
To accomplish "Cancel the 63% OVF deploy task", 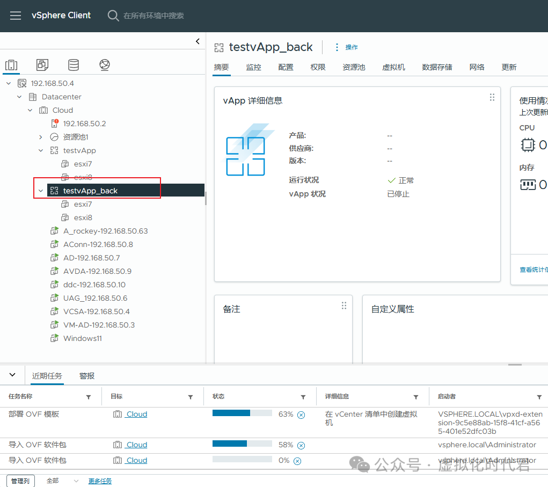I will click(301, 415).
